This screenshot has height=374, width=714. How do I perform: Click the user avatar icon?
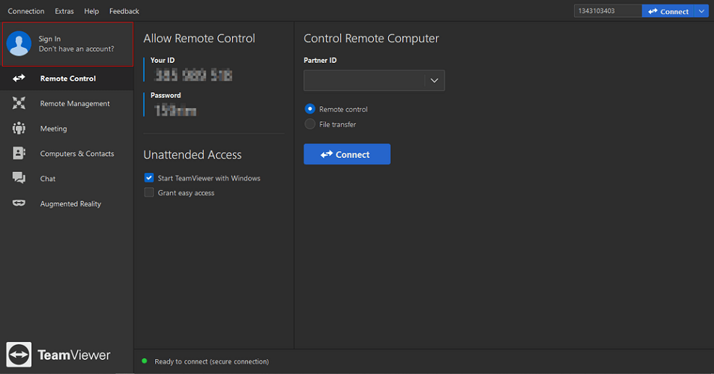(x=19, y=43)
